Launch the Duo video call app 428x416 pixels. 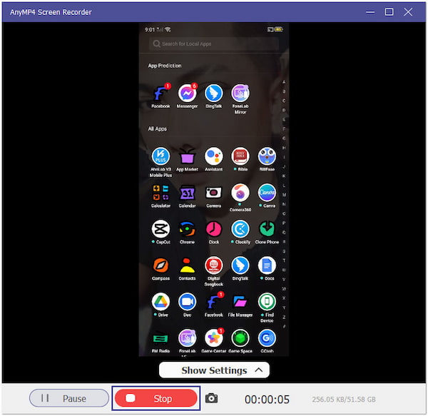[x=187, y=302]
